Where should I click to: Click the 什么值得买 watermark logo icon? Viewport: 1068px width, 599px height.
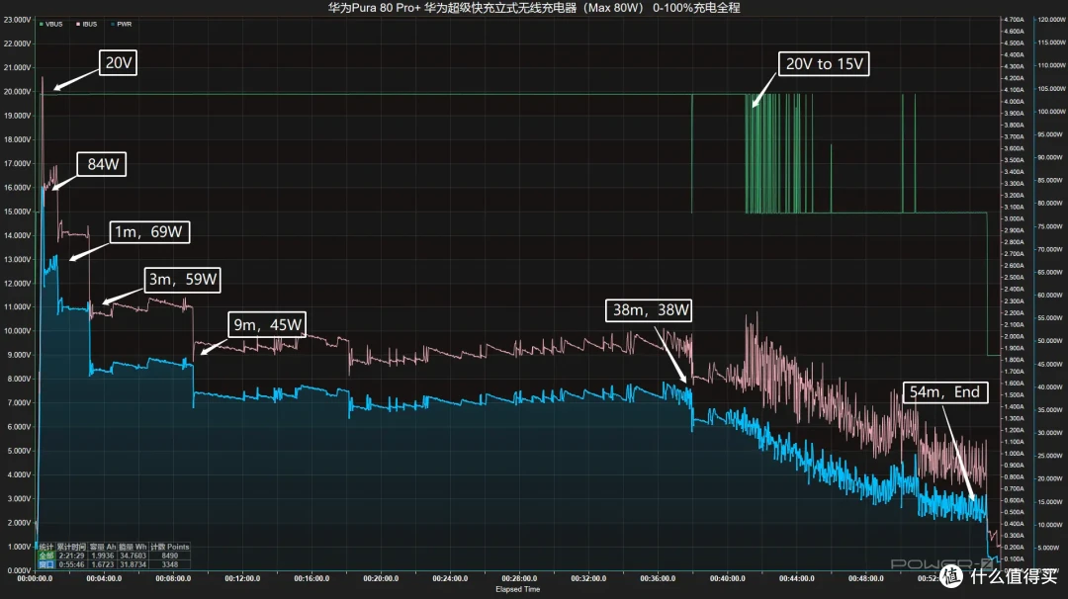coord(951,576)
